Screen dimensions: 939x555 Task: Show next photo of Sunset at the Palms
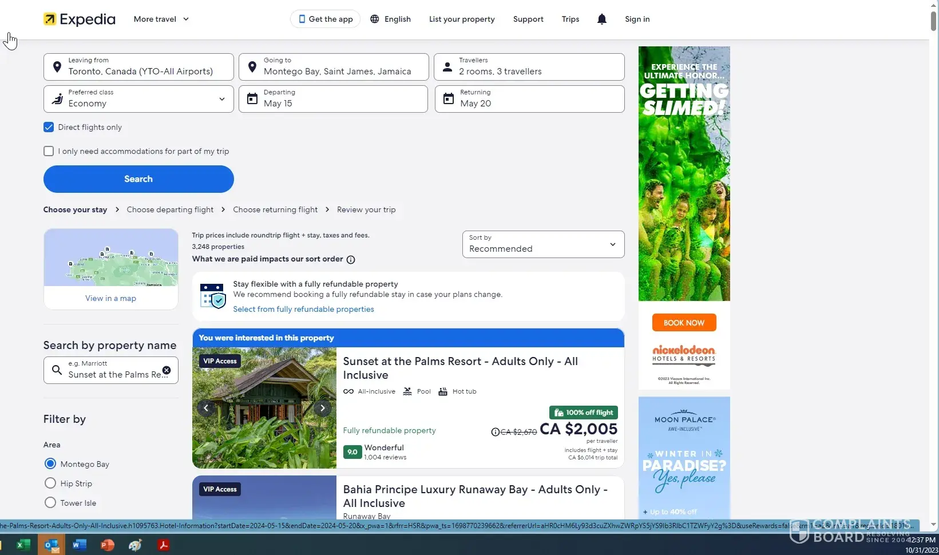point(322,408)
